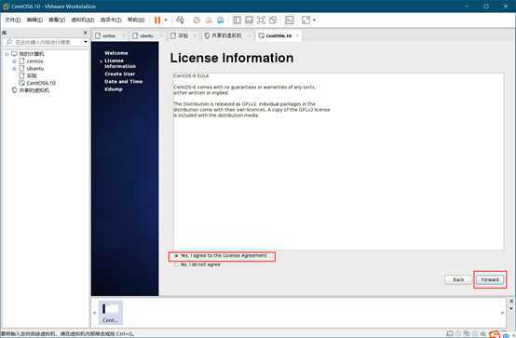Open the 查看(V) menu
This screenshot has height=338, width=516.
click(57, 20)
